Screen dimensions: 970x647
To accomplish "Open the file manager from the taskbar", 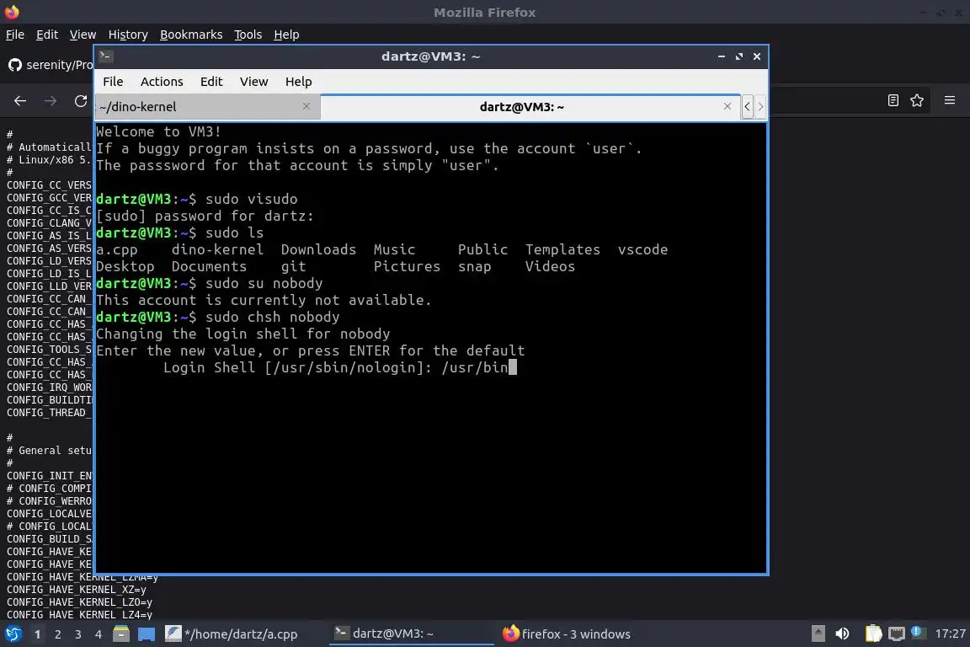I will coord(121,634).
